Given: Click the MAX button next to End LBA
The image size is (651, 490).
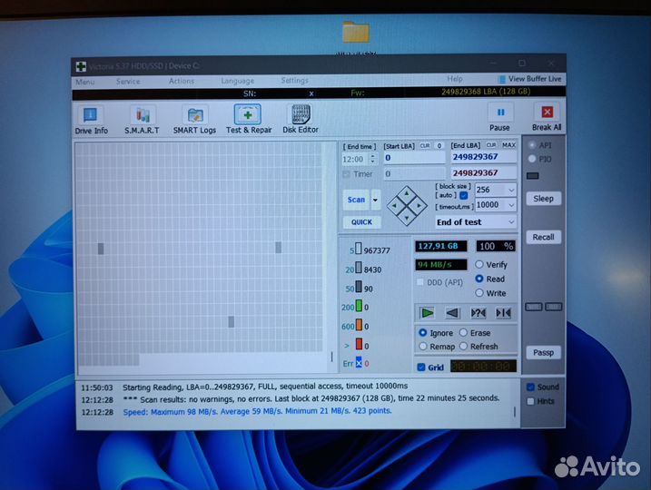Looking at the screenshot, I should click(x=508, y=145).
